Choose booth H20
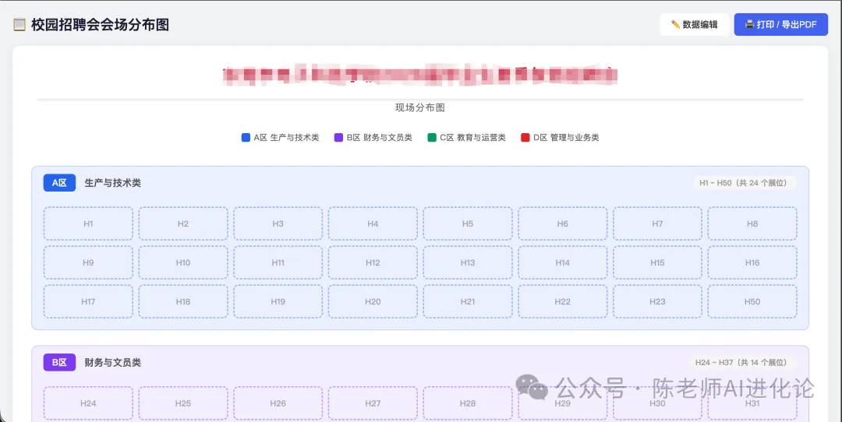 373,302
